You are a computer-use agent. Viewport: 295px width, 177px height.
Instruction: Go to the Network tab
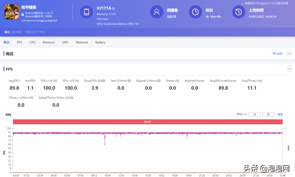(x=82, y=42)
